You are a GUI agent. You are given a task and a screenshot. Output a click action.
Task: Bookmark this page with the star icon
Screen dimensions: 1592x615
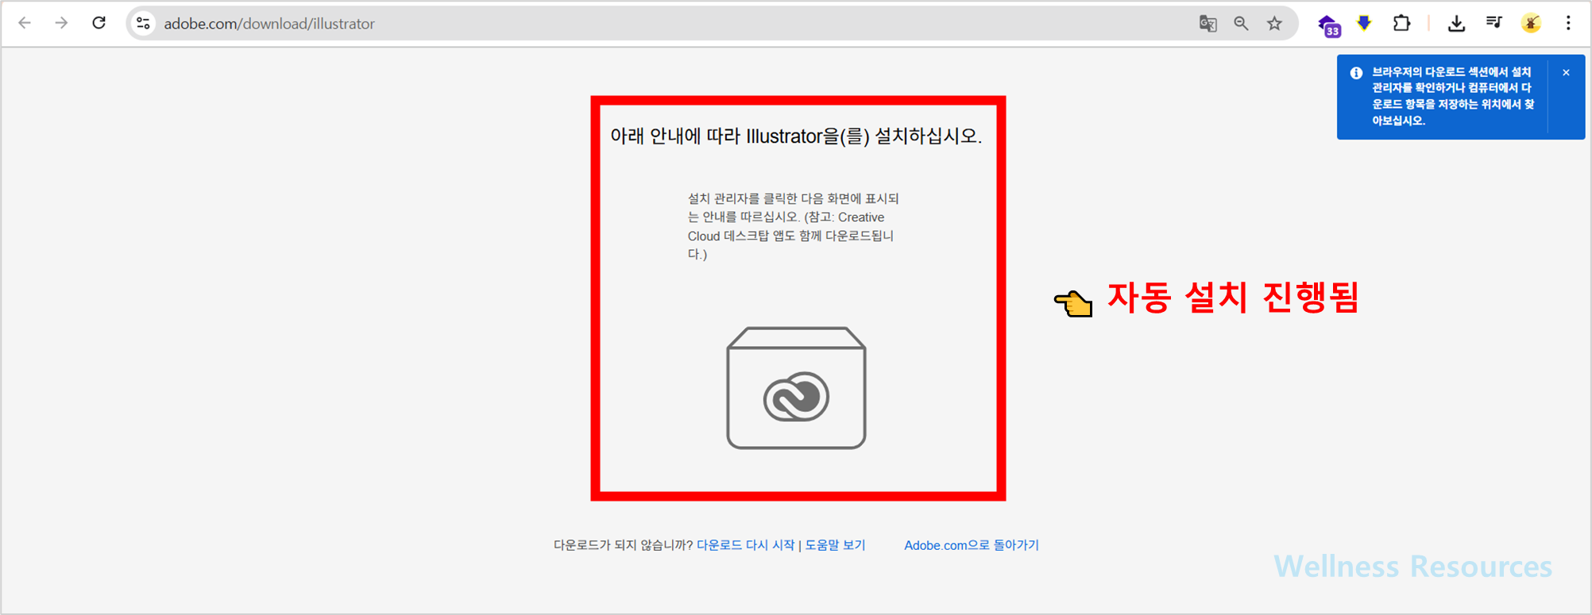click(x=1274, y=24)
